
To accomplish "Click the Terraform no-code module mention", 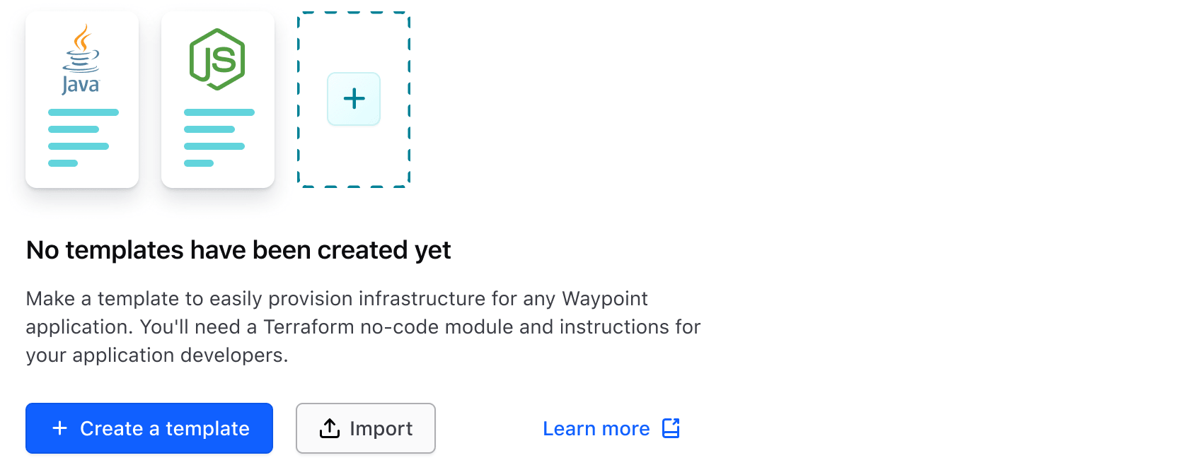I will click(x=389, y=326).
